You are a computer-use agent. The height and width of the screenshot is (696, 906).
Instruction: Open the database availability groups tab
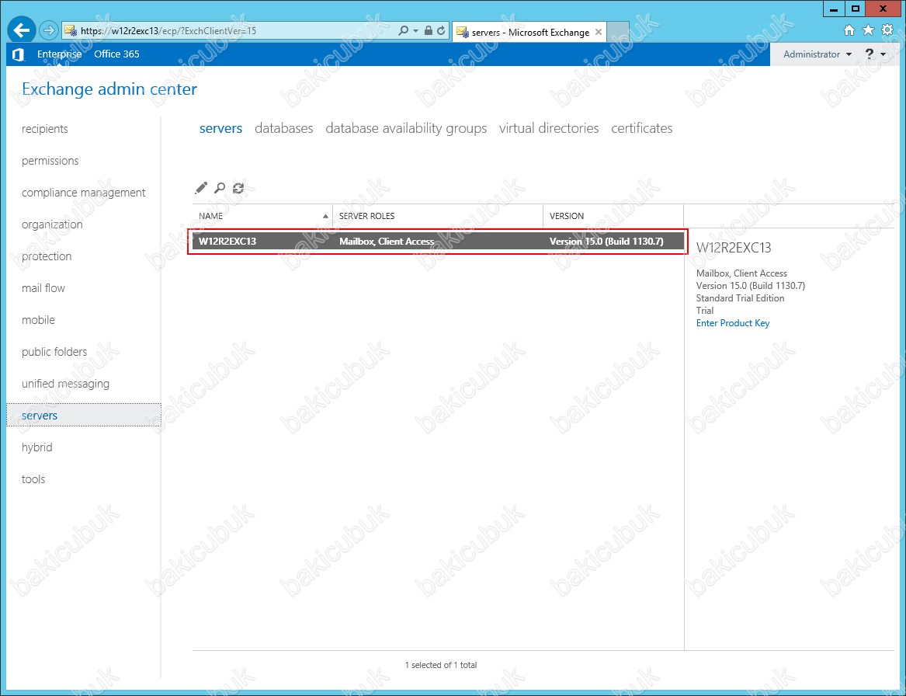(406, 128)
